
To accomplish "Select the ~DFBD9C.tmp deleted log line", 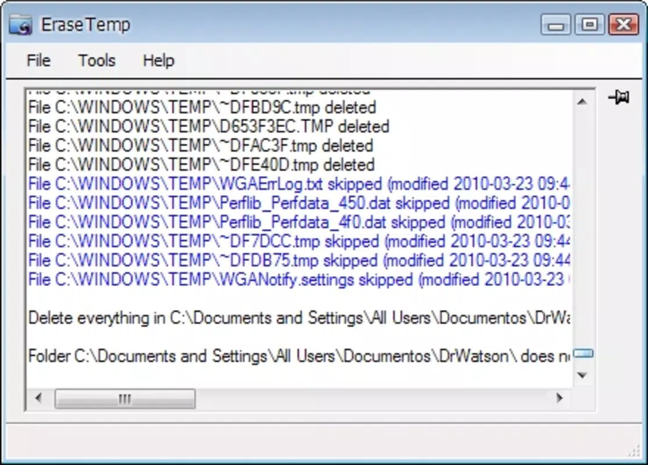I will [x=202, y=108].
